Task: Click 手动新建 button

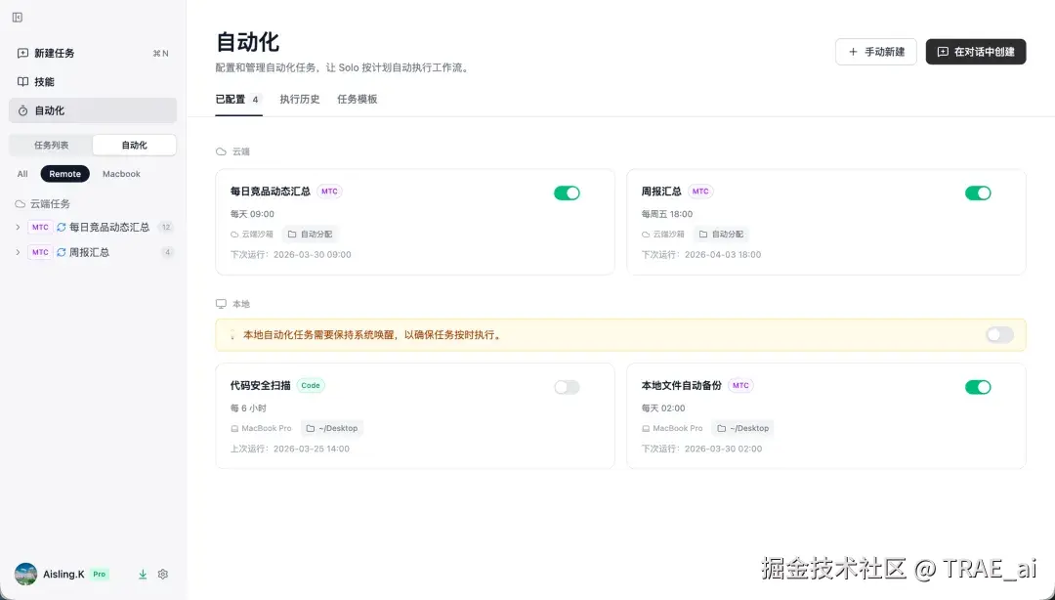Action: point(876,52)
